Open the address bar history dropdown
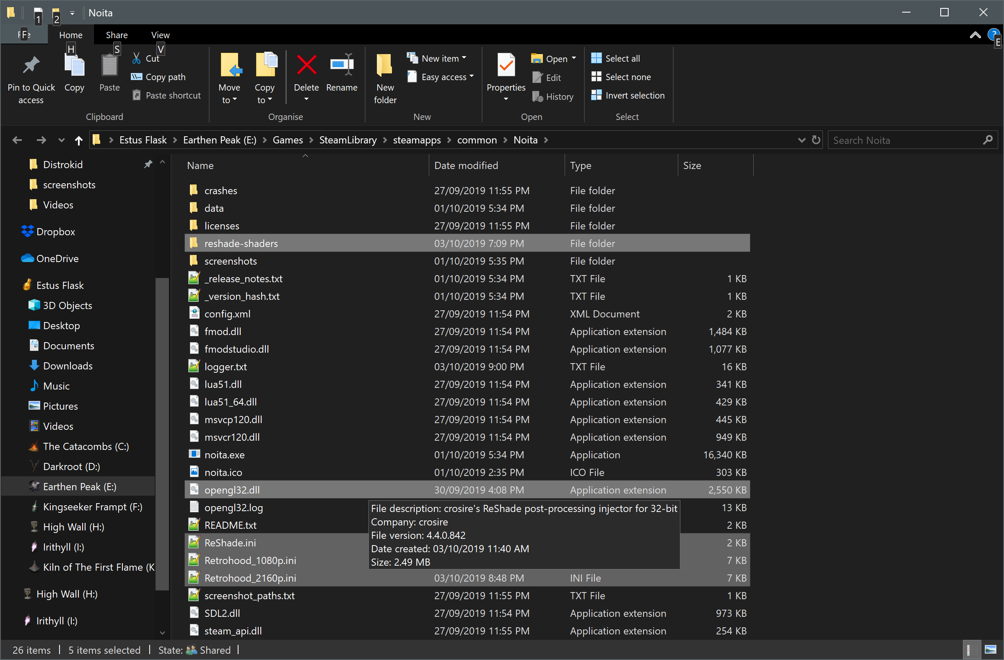The image size is (1004, 660). 801,140
